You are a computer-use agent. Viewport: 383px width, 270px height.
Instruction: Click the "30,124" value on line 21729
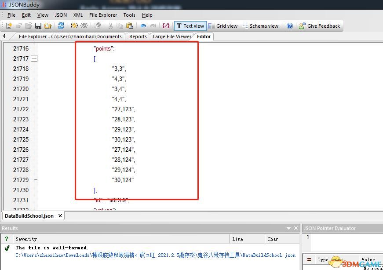tap(123, 180)
